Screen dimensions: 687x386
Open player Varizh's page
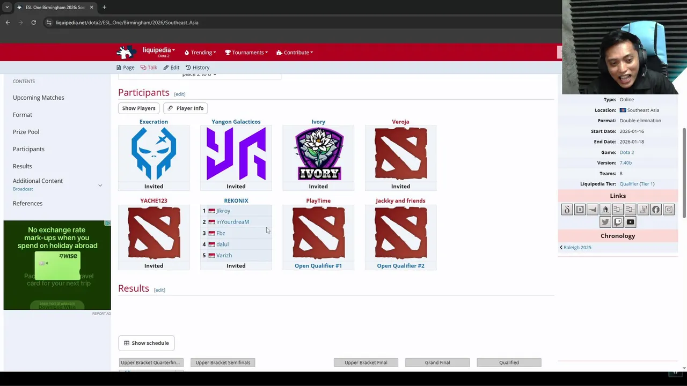[224, 256]
